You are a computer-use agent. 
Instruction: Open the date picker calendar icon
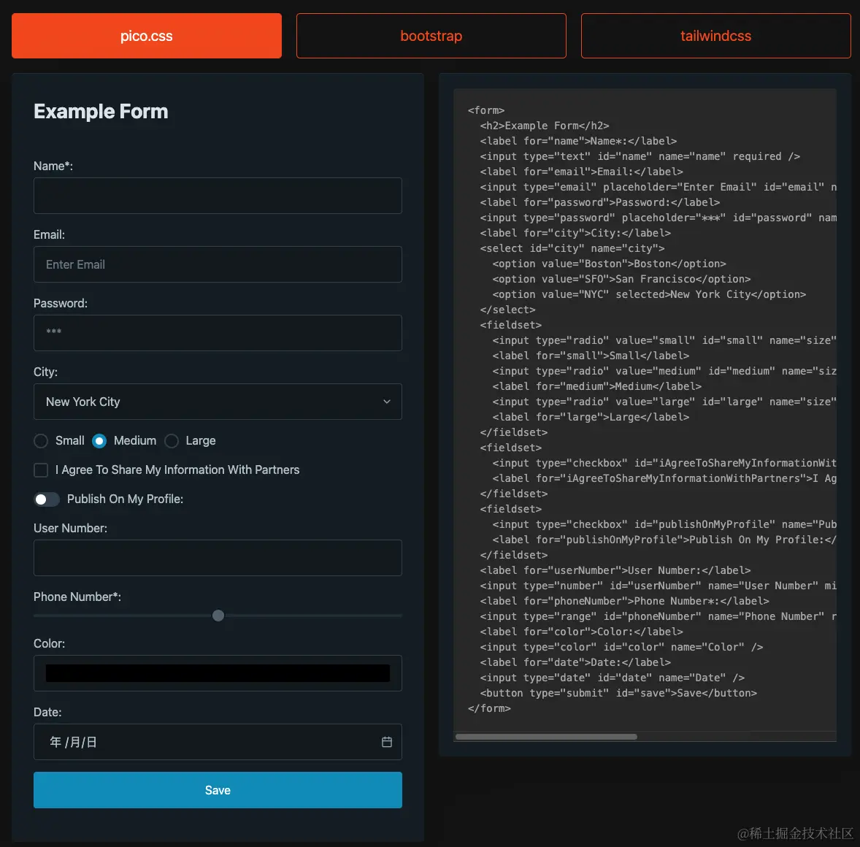point(387,742)
